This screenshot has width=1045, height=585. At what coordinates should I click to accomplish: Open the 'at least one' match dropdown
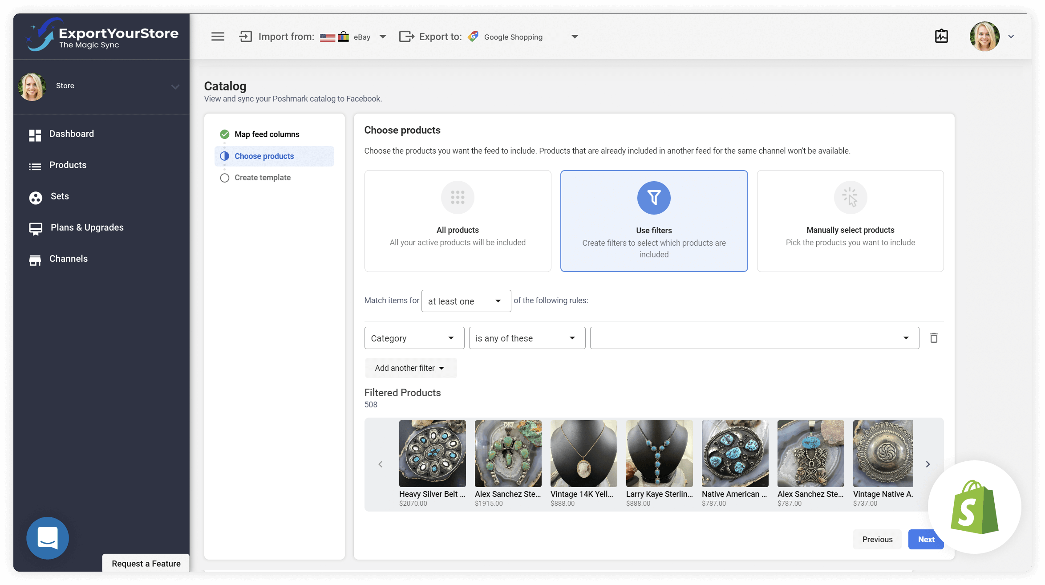pyautogui.click(x=466, y=301)
